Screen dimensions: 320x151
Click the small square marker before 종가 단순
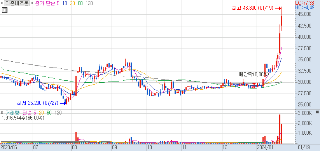pos(31,3)
